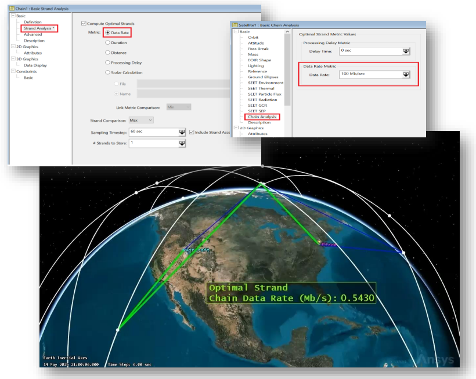Image resolution: width=476 pixels, height=379 pixels.
Task: Click the Optimal Strand data rate annotation
Action: [291, 293]
